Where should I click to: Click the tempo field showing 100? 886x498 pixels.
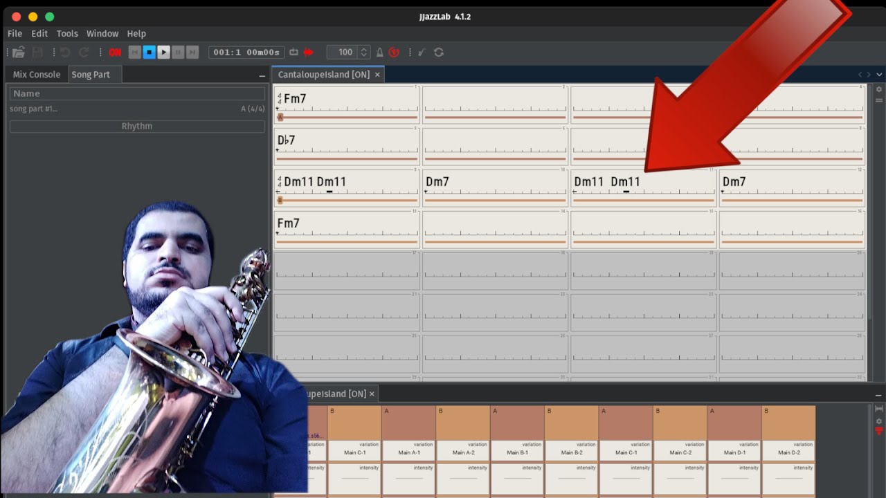point(342,52)
